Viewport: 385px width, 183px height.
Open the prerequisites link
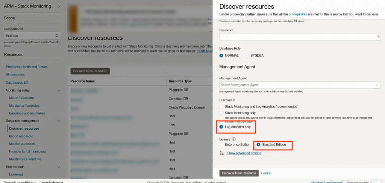pos(298,14)
